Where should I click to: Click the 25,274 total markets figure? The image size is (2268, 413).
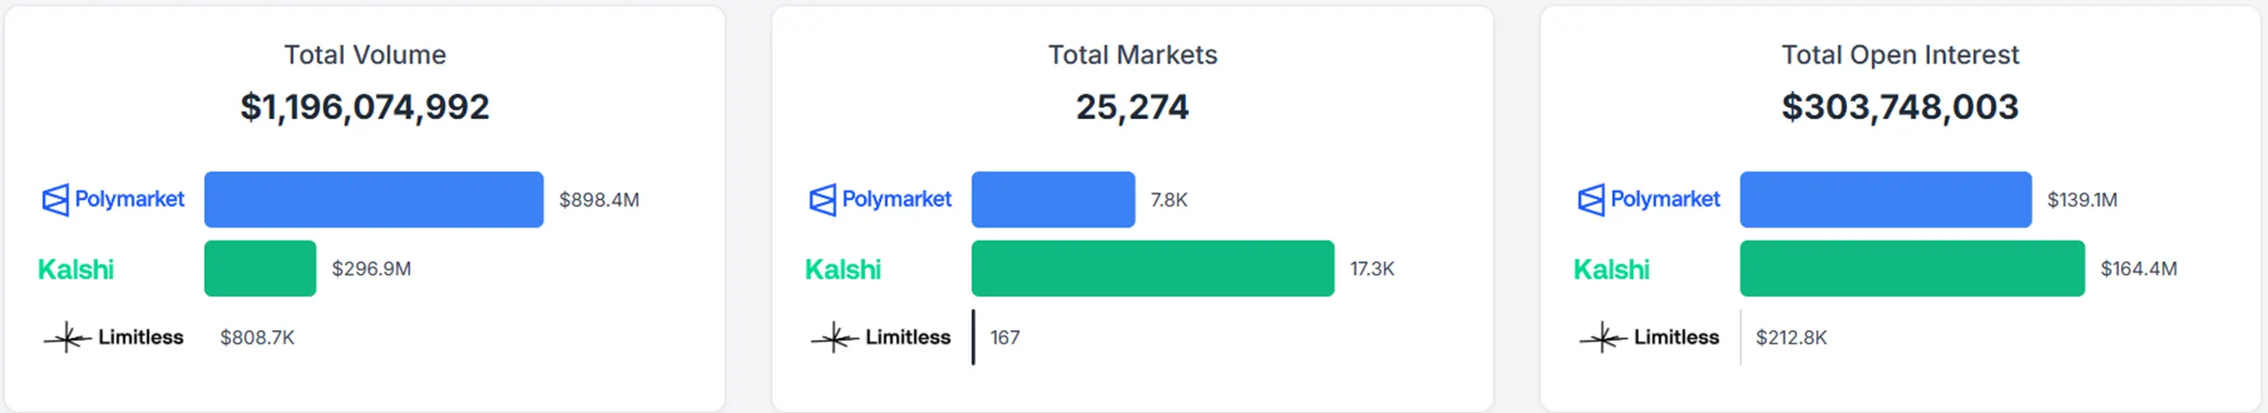[x=1133, y=107]
